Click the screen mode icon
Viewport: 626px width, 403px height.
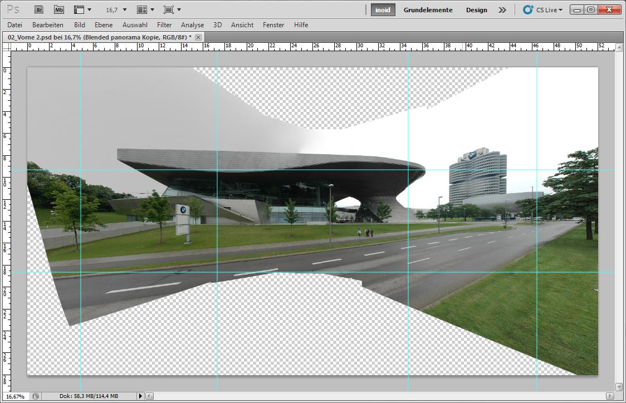tap(169, 9)
